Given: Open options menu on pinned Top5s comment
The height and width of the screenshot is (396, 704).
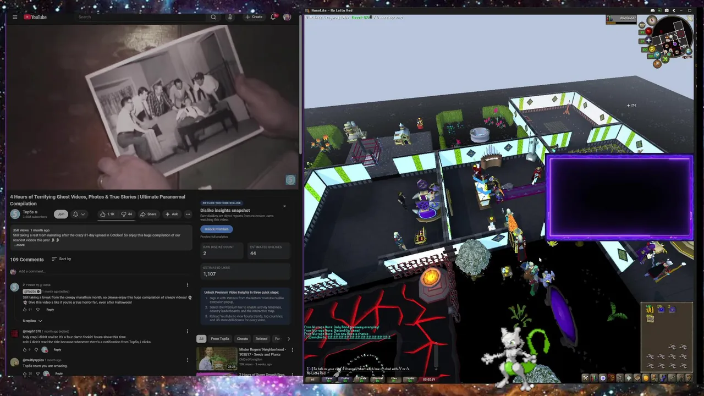Looking at the screenshot, I should [187, 285].
